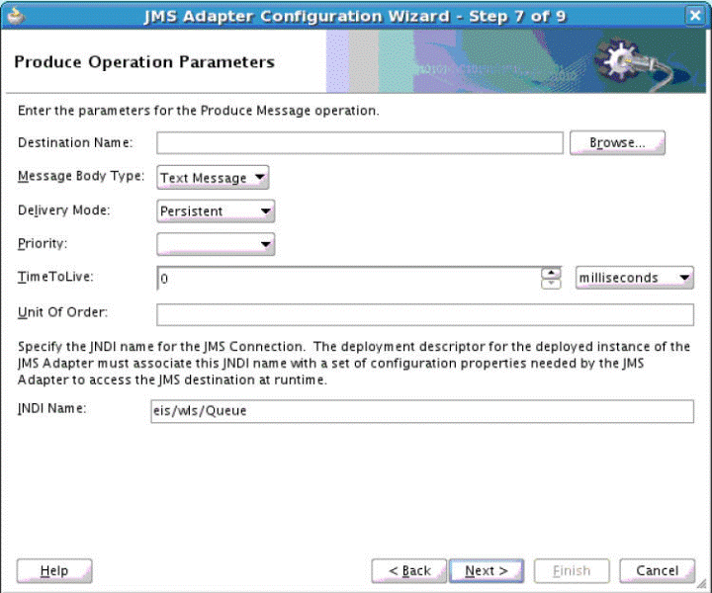Viewport: 712px width, 593px height.
Task: Click the 'Message Body Type:' label
Action: (81, 176)
